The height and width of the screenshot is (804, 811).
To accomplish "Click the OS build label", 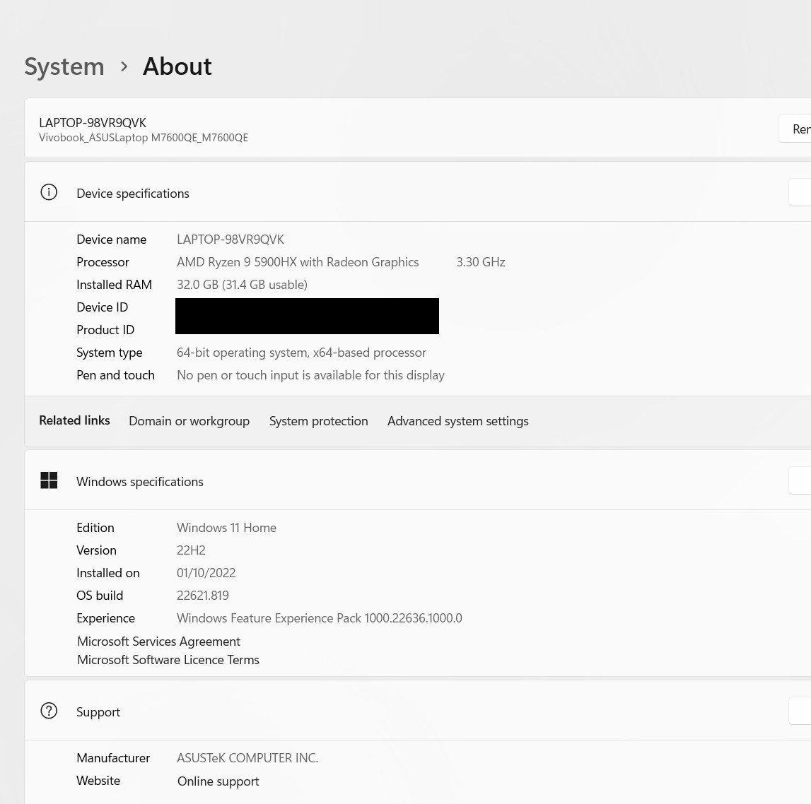I will coord(100,596).
